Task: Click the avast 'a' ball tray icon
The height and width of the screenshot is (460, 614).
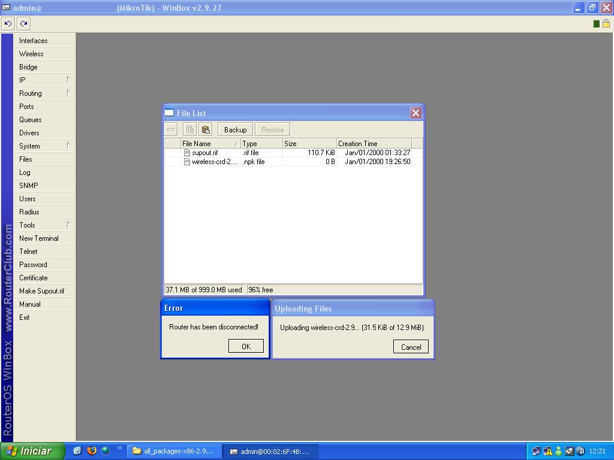Action: point(580,452)
